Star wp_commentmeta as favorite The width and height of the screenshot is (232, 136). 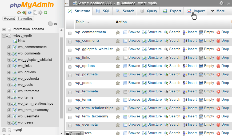(x=118, y=32)
